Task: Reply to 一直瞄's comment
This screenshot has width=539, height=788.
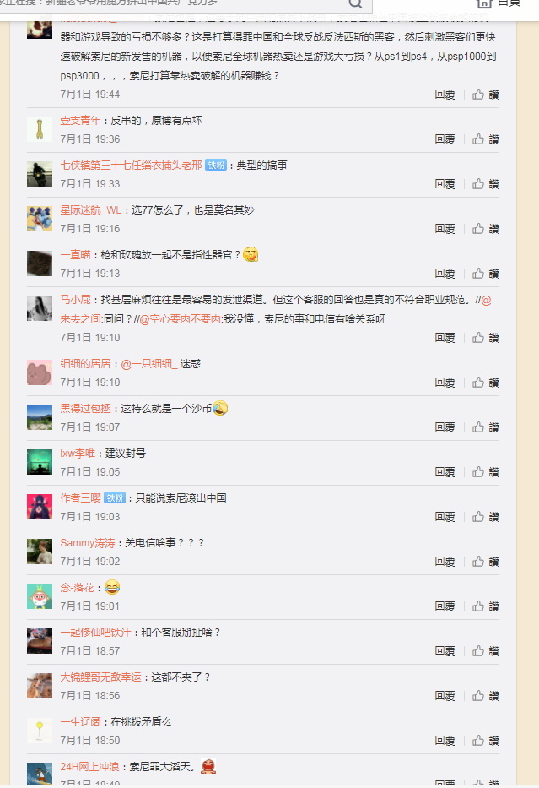Action: click(445, 274)
